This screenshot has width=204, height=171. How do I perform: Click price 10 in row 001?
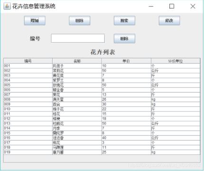click(x=126, y=66)
